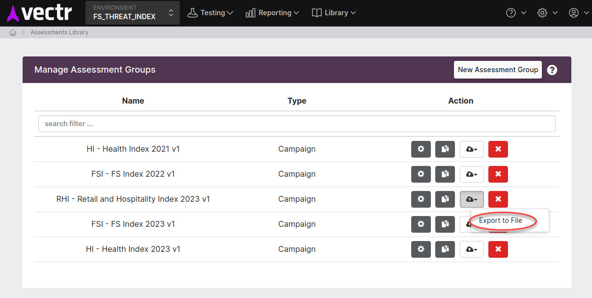The width and height of the screenshot is (592, 298).
Task: Clone HI - Health Index 2021 v1 group
Action: point(445,149)
